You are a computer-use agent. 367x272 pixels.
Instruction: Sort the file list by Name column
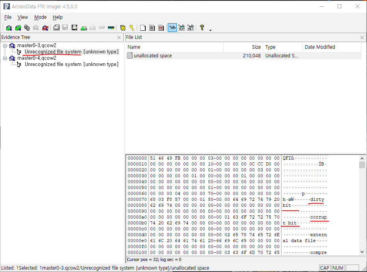coord(174,47)
